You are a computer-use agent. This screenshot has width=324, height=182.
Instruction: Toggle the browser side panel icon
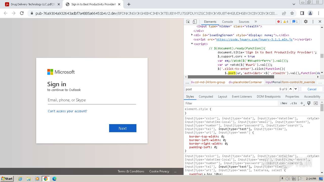(302, 13)
